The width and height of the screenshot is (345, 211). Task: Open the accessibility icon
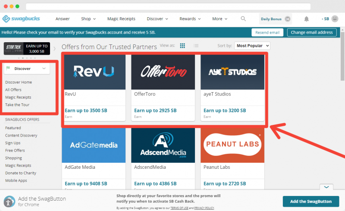[x=8, y=203]
